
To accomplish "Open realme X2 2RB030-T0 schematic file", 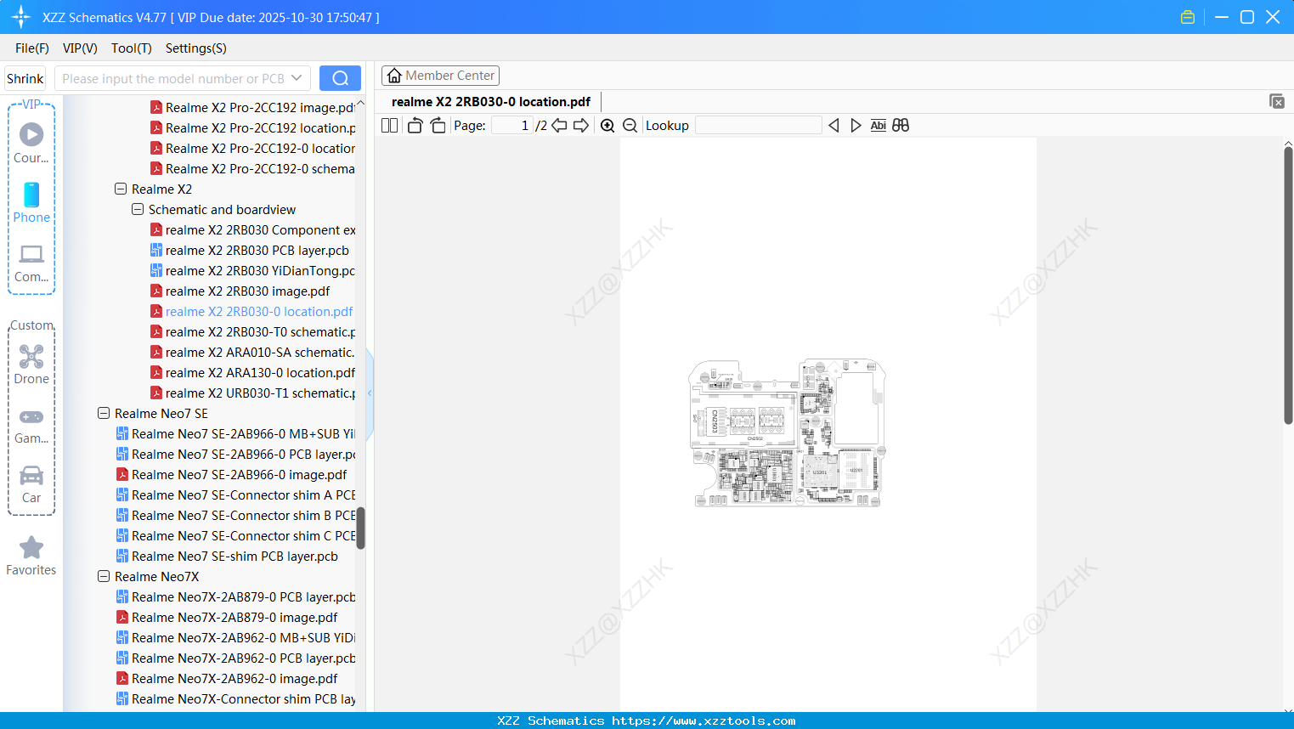I will [253, 331].
